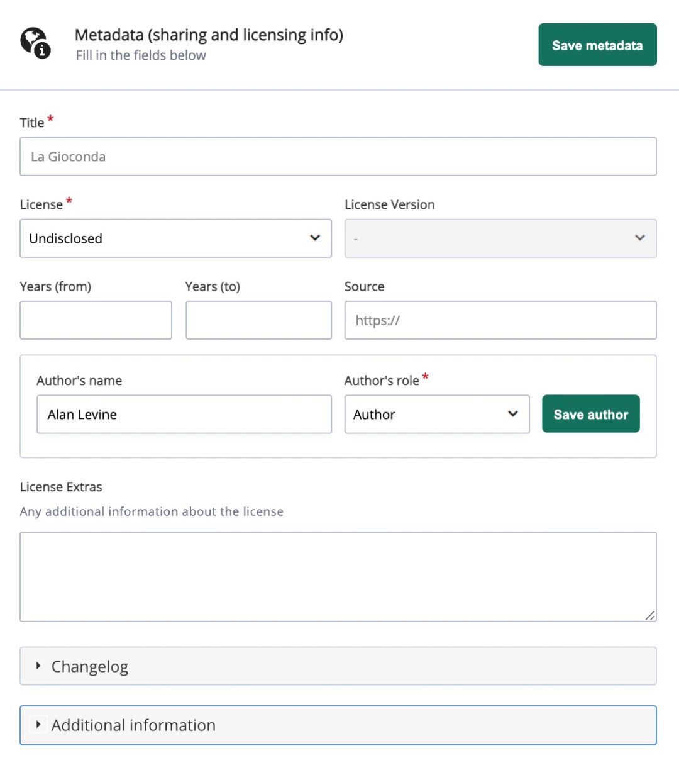Screen dimensions: 679x765
Task: Click the Save metadata button
Action: tap(597, 45)
